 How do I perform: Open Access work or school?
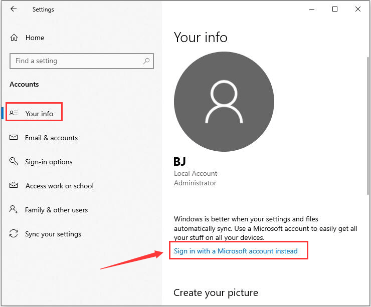pos(60,186)
